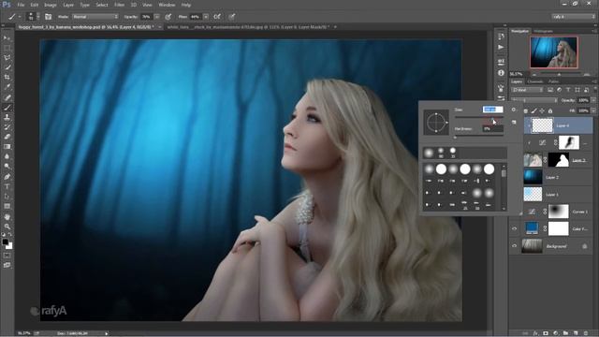Viewport: 599px width, 337px height.
Task: Toggle visibility of Background layer
Action: coord(514,246)
